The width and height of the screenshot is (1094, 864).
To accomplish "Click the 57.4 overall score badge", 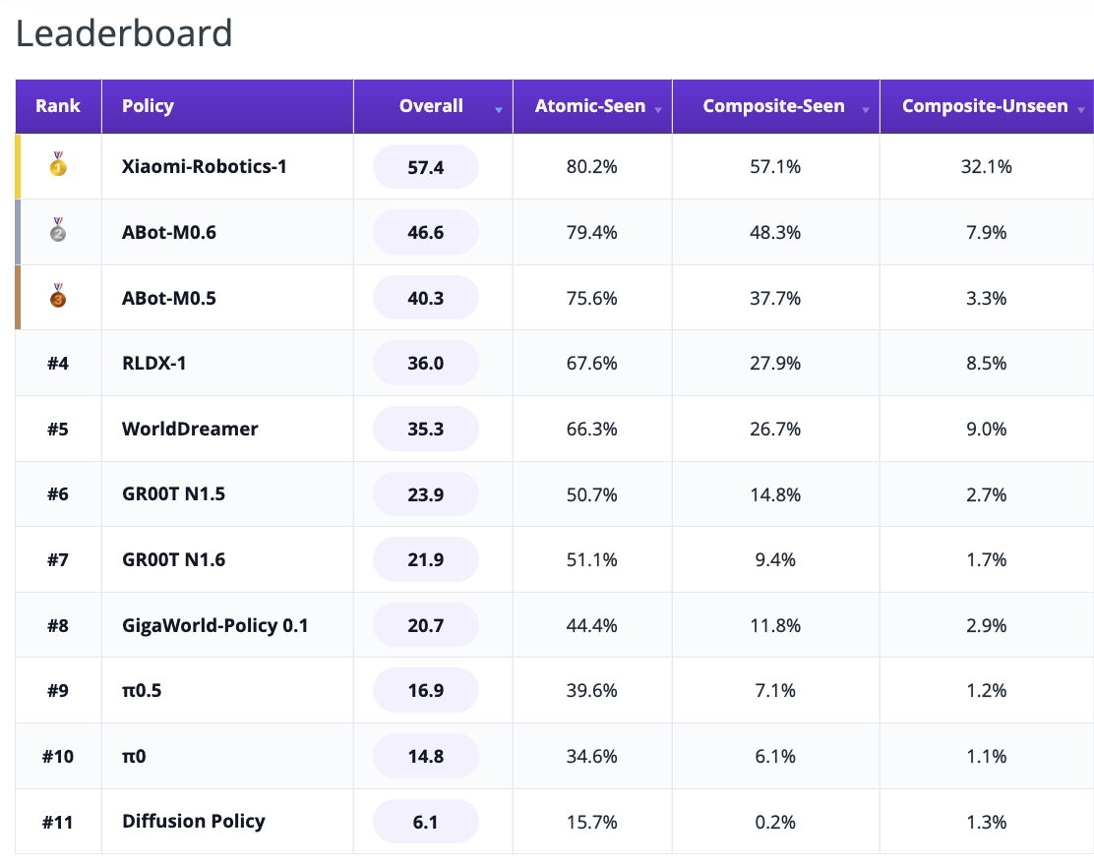I will pos(426,167).
